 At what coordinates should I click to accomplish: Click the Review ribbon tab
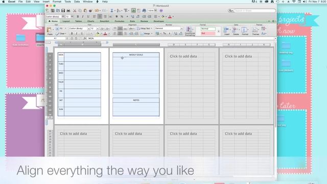[144, 21]
